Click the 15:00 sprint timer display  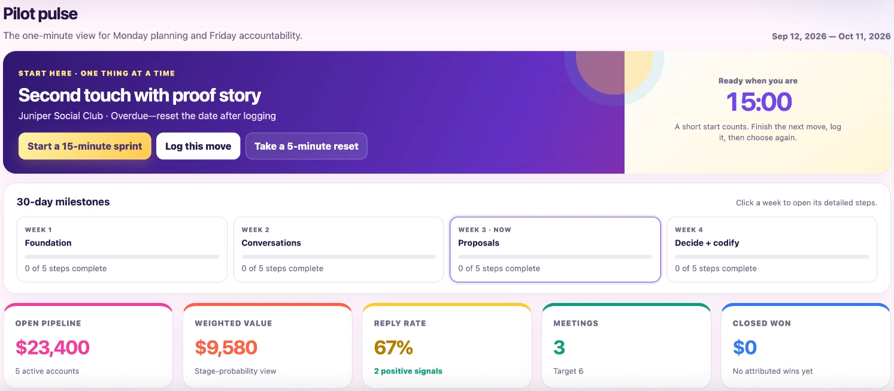[759, 102]
